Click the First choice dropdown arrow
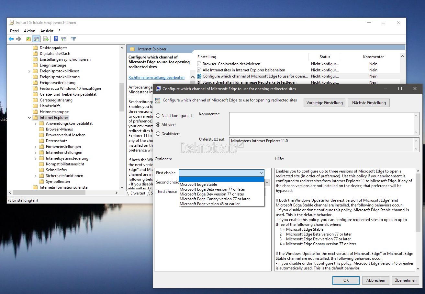 point(261,173)
